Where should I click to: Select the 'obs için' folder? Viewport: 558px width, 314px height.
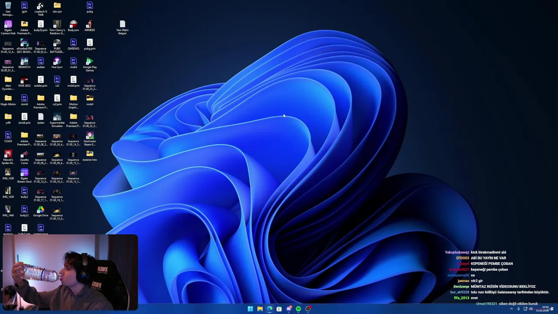(x=57, y=7)
